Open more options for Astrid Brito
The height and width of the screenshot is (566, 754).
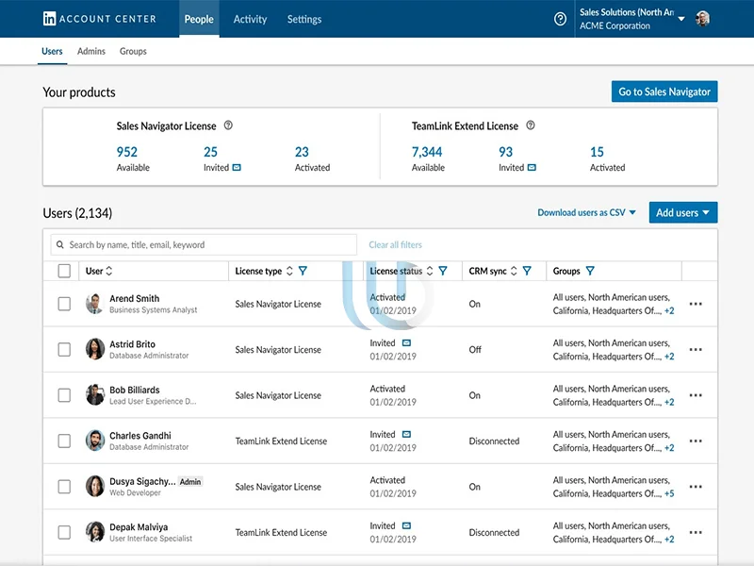[696, 349]
